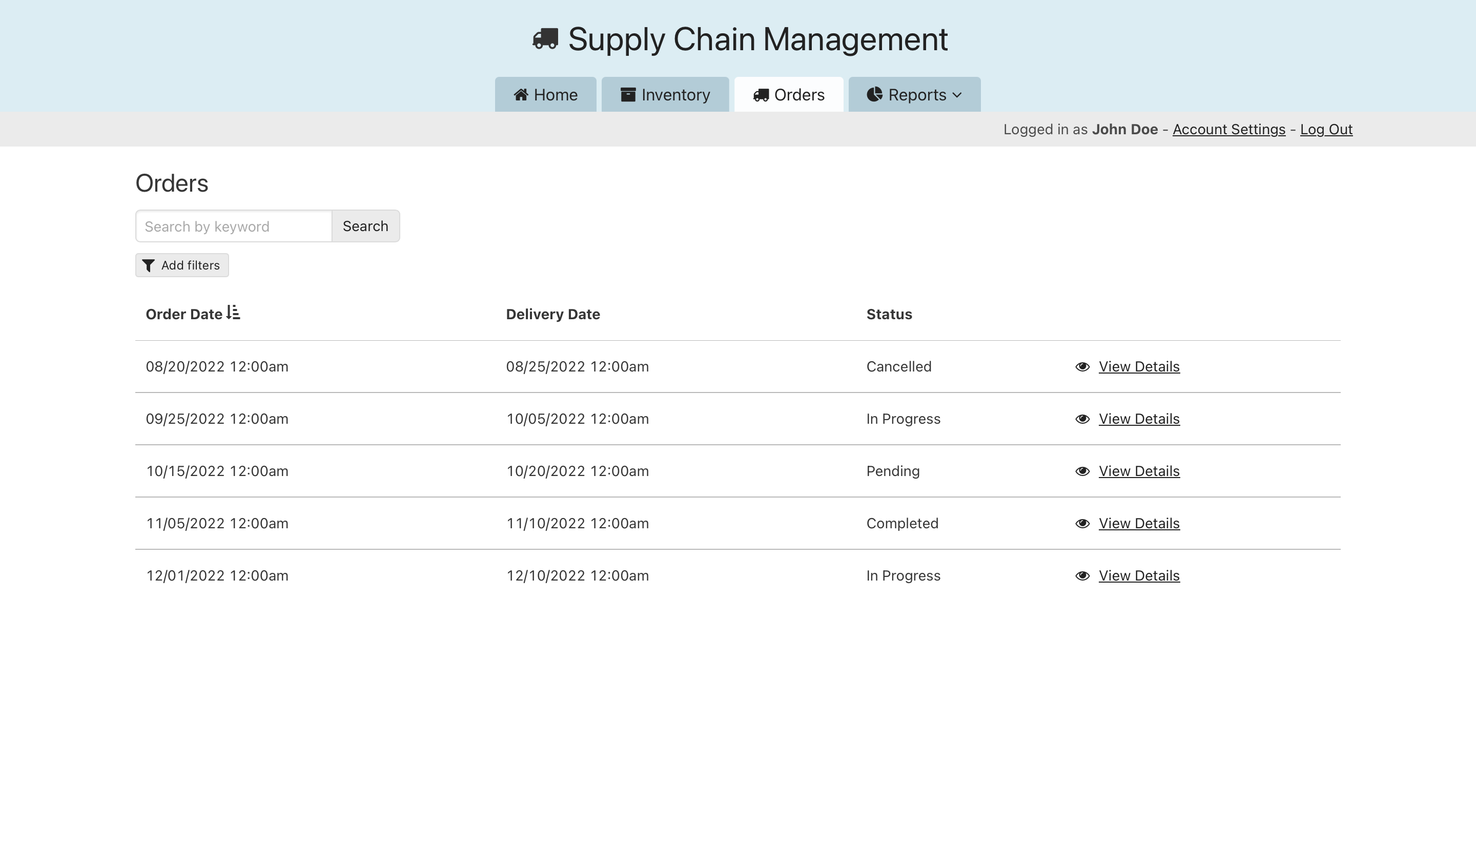Click the funnel icon on Add filters
This screenshot has width=1476, height=868.
pyautogui.click(x=149, y=266)
